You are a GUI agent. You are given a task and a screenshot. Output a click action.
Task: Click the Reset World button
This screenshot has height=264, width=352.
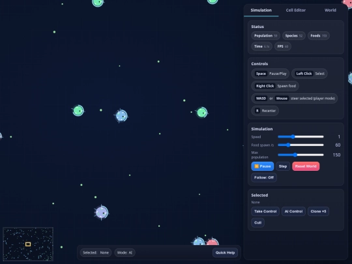(306, 166)
